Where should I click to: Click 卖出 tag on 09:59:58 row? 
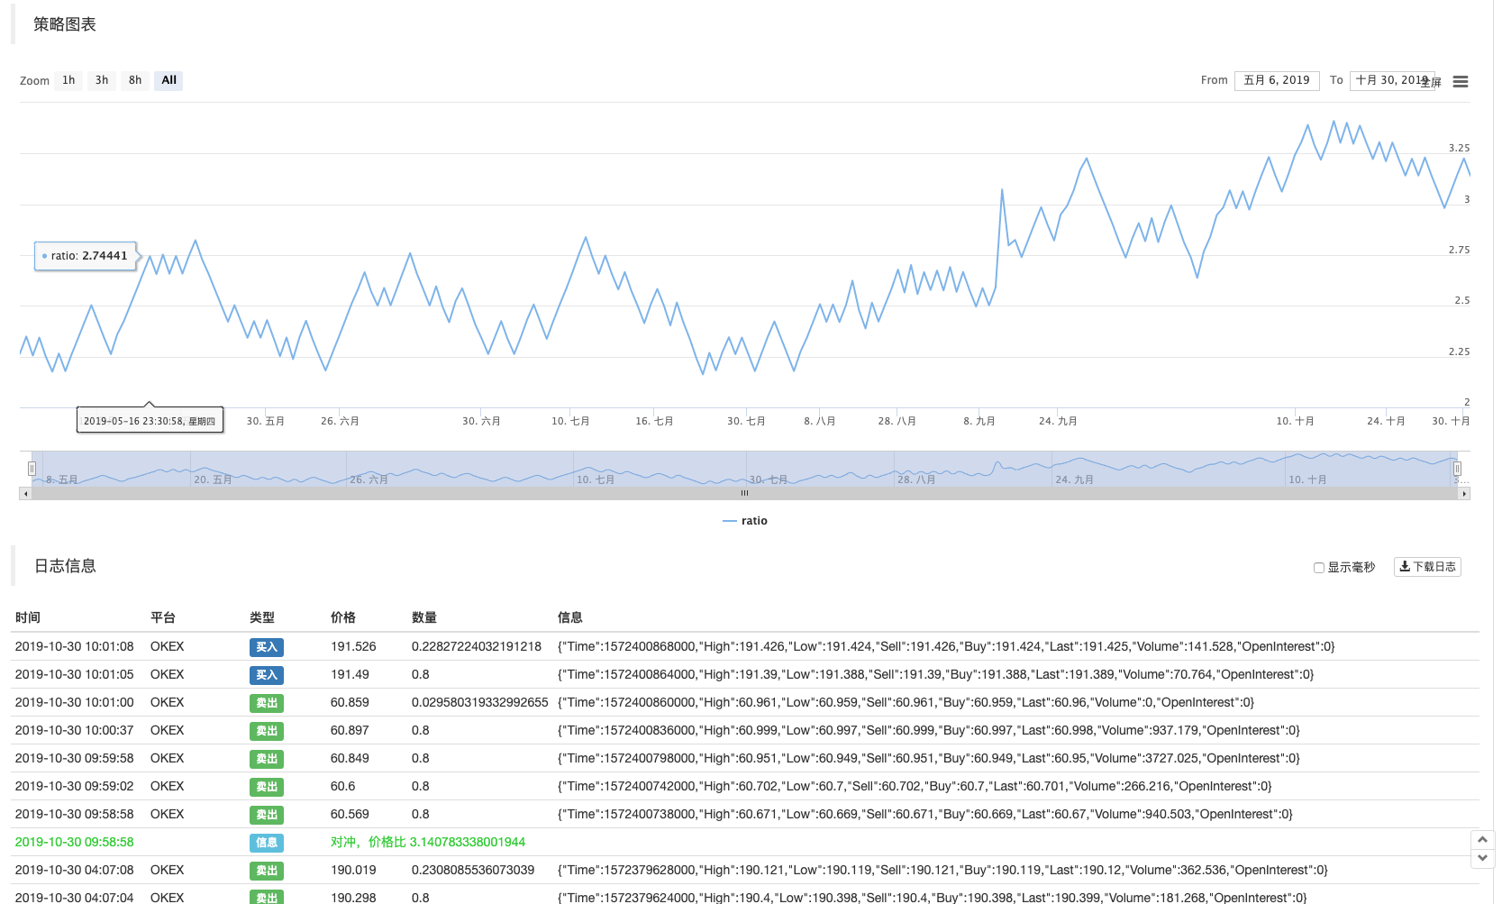267,759
